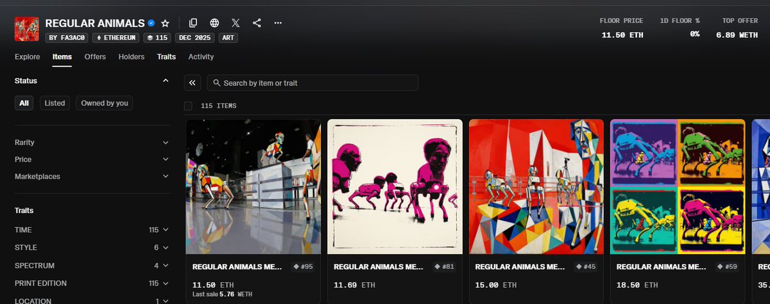The height and width of the screenshot is (304, 770).
Task: Click the TOP OFFER 6.89 WETH stat
Action: pos(737,28)
